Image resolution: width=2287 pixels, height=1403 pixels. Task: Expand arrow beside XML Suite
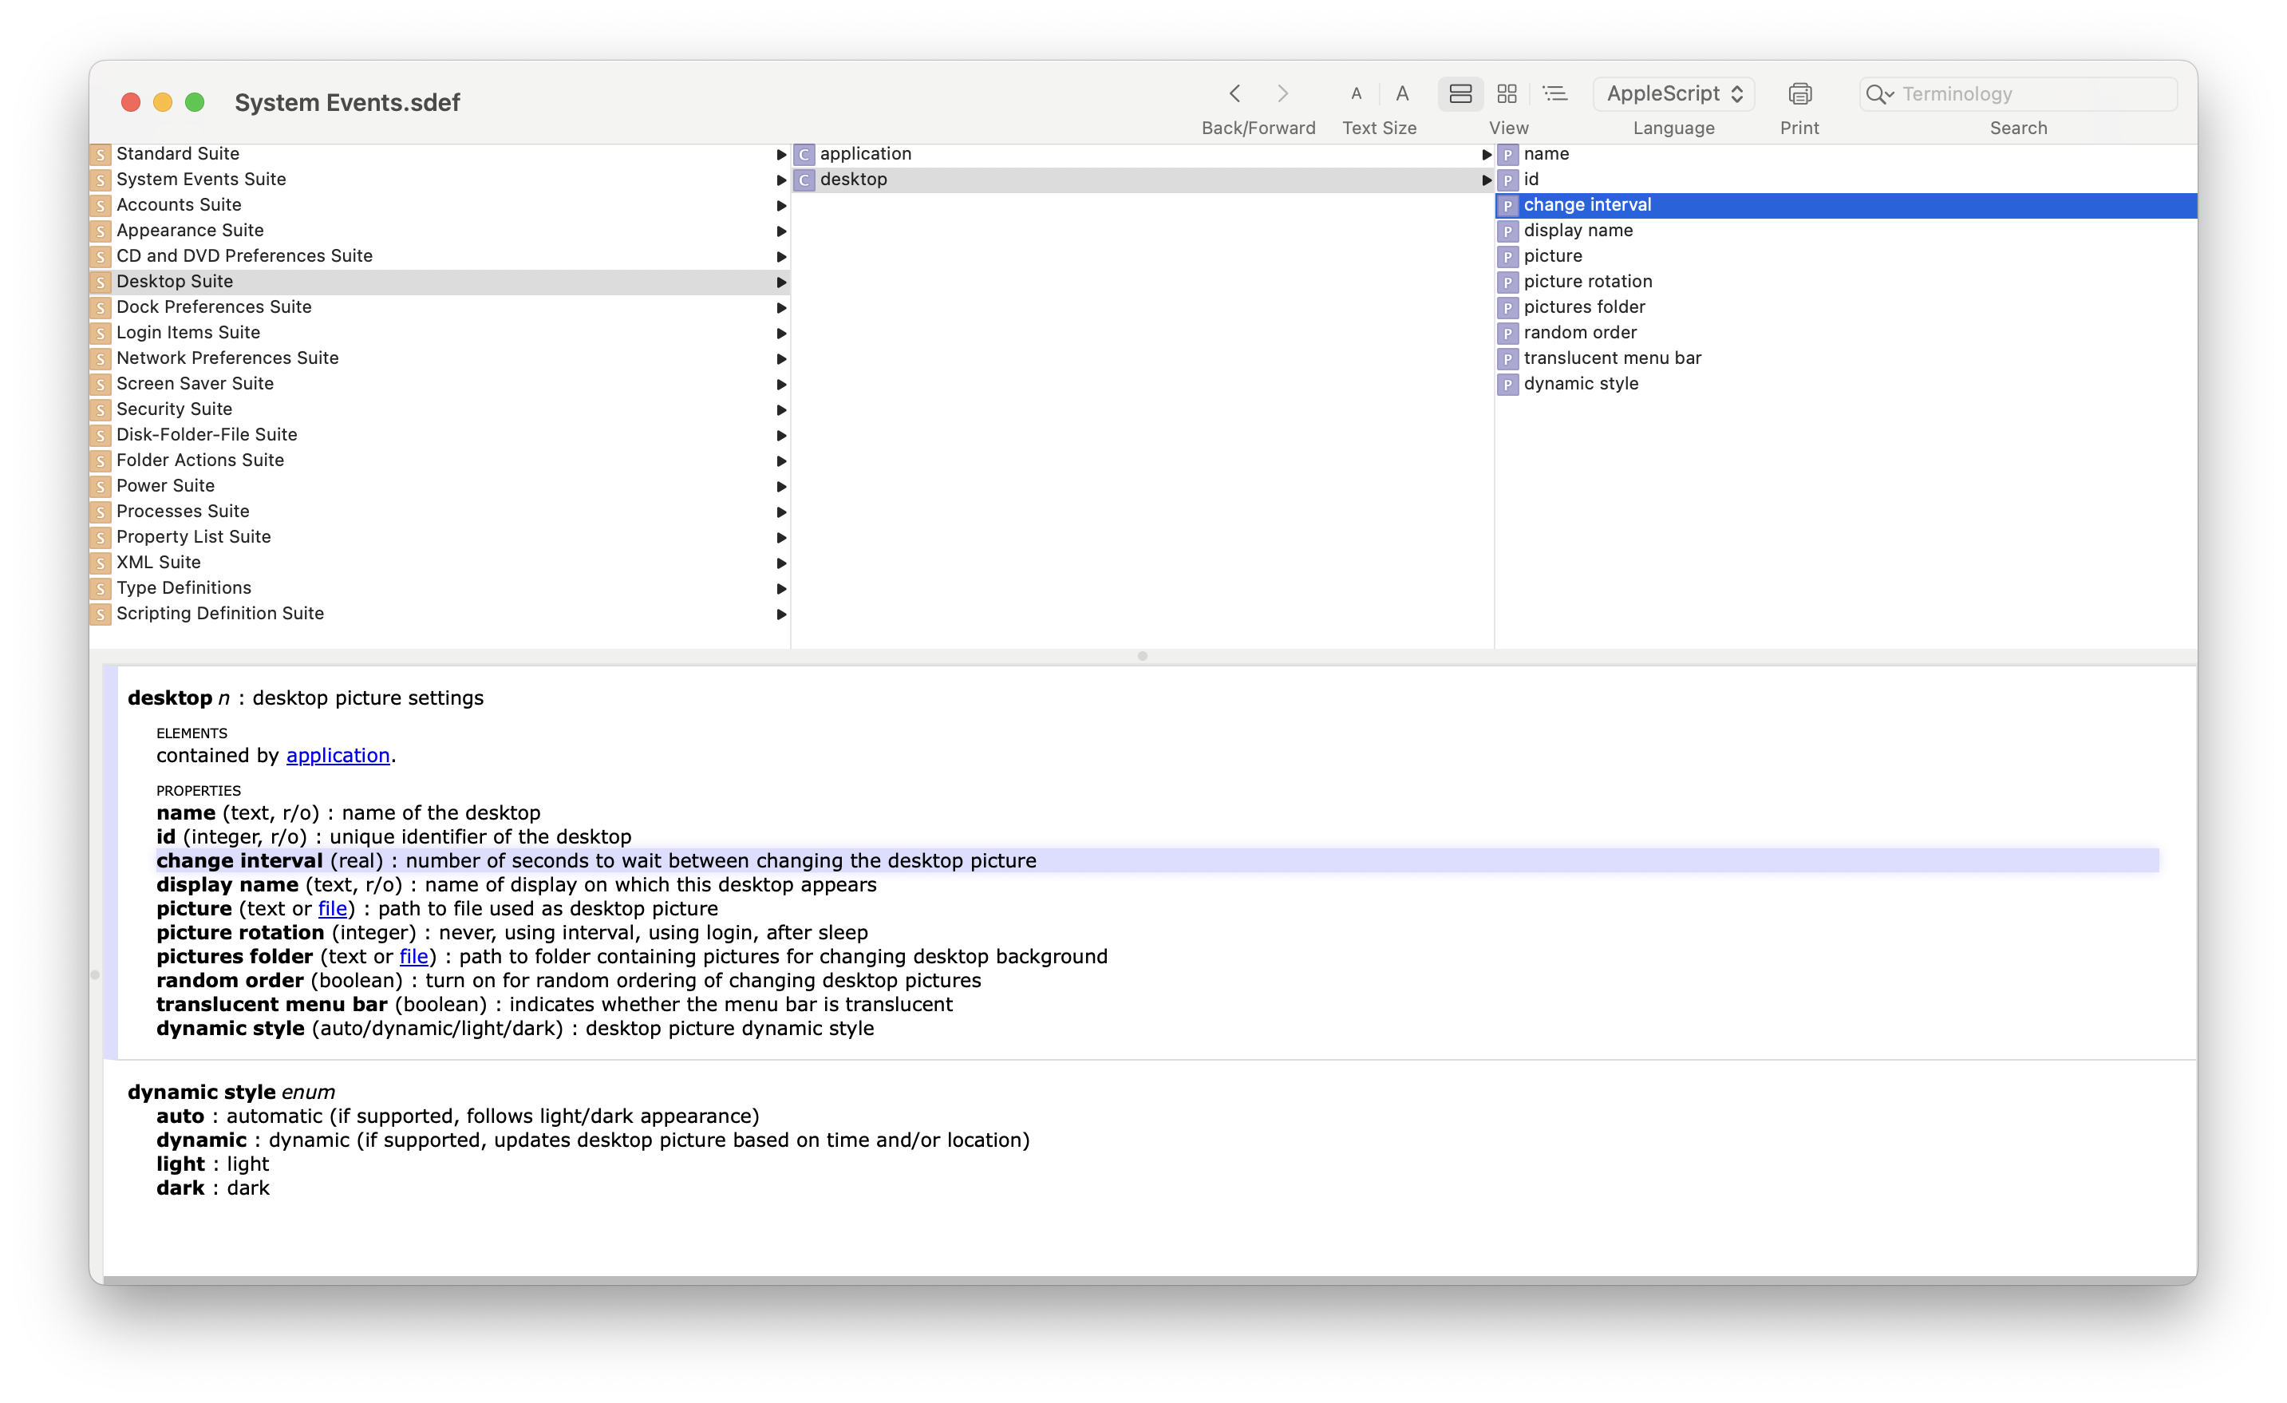[x=781, y=563]
